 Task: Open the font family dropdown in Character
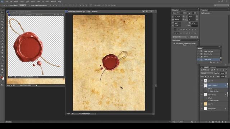tap(179, 13)
